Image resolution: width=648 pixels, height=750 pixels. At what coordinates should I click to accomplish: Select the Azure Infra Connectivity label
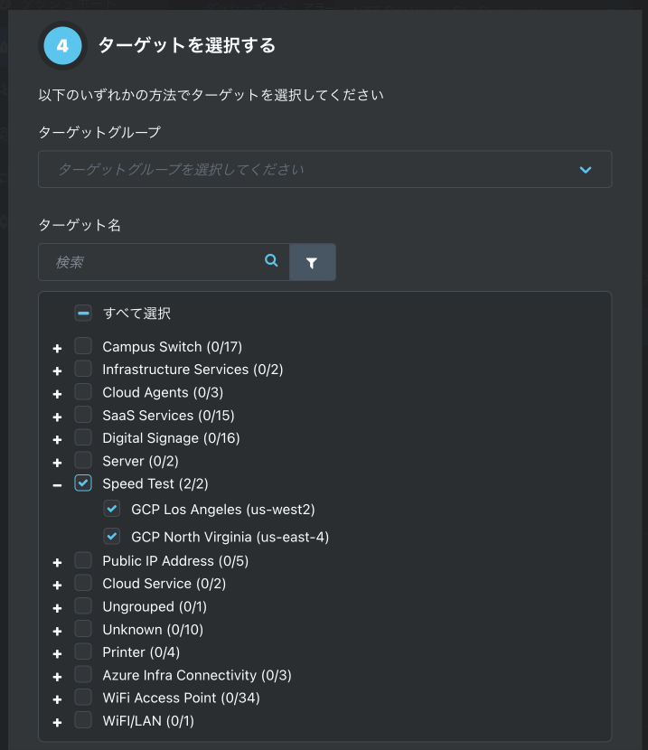pyautogui.click(x=197, y=675)
